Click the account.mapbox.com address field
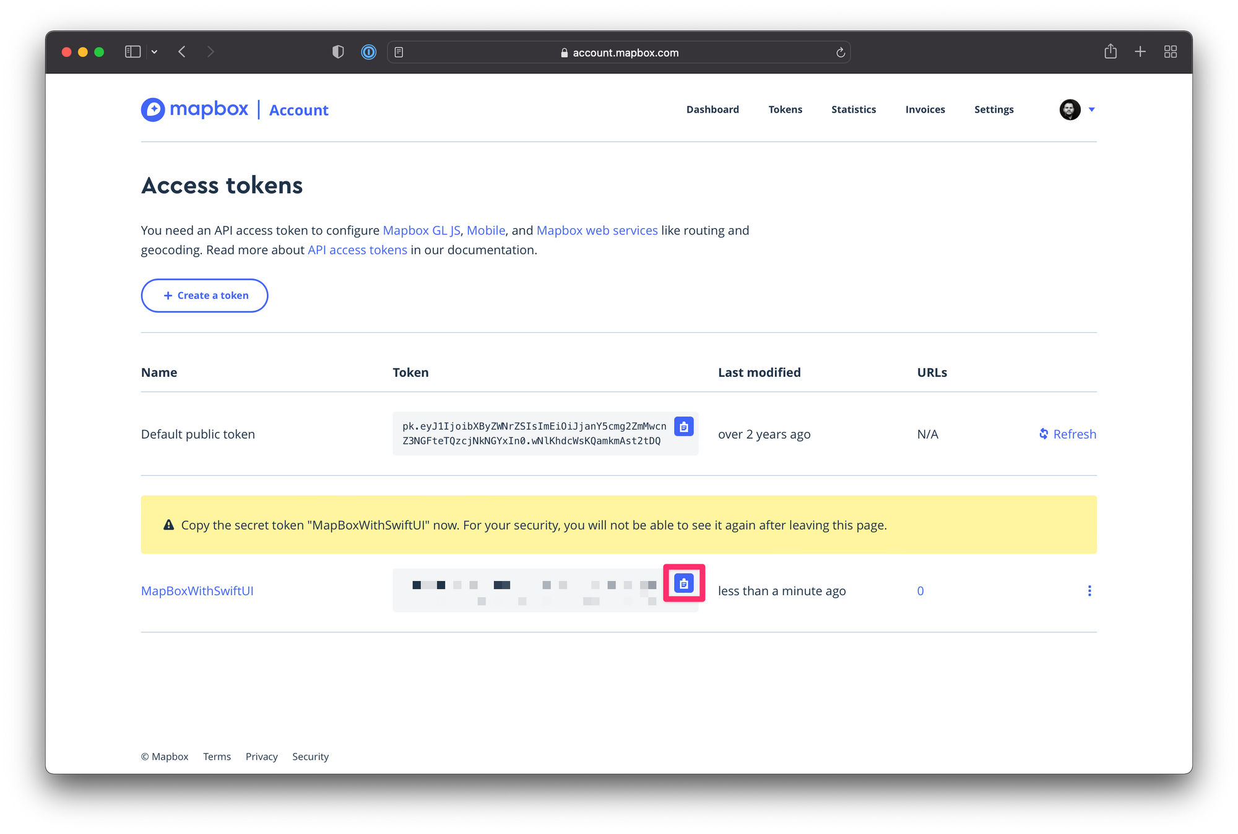 click(625, 53)
